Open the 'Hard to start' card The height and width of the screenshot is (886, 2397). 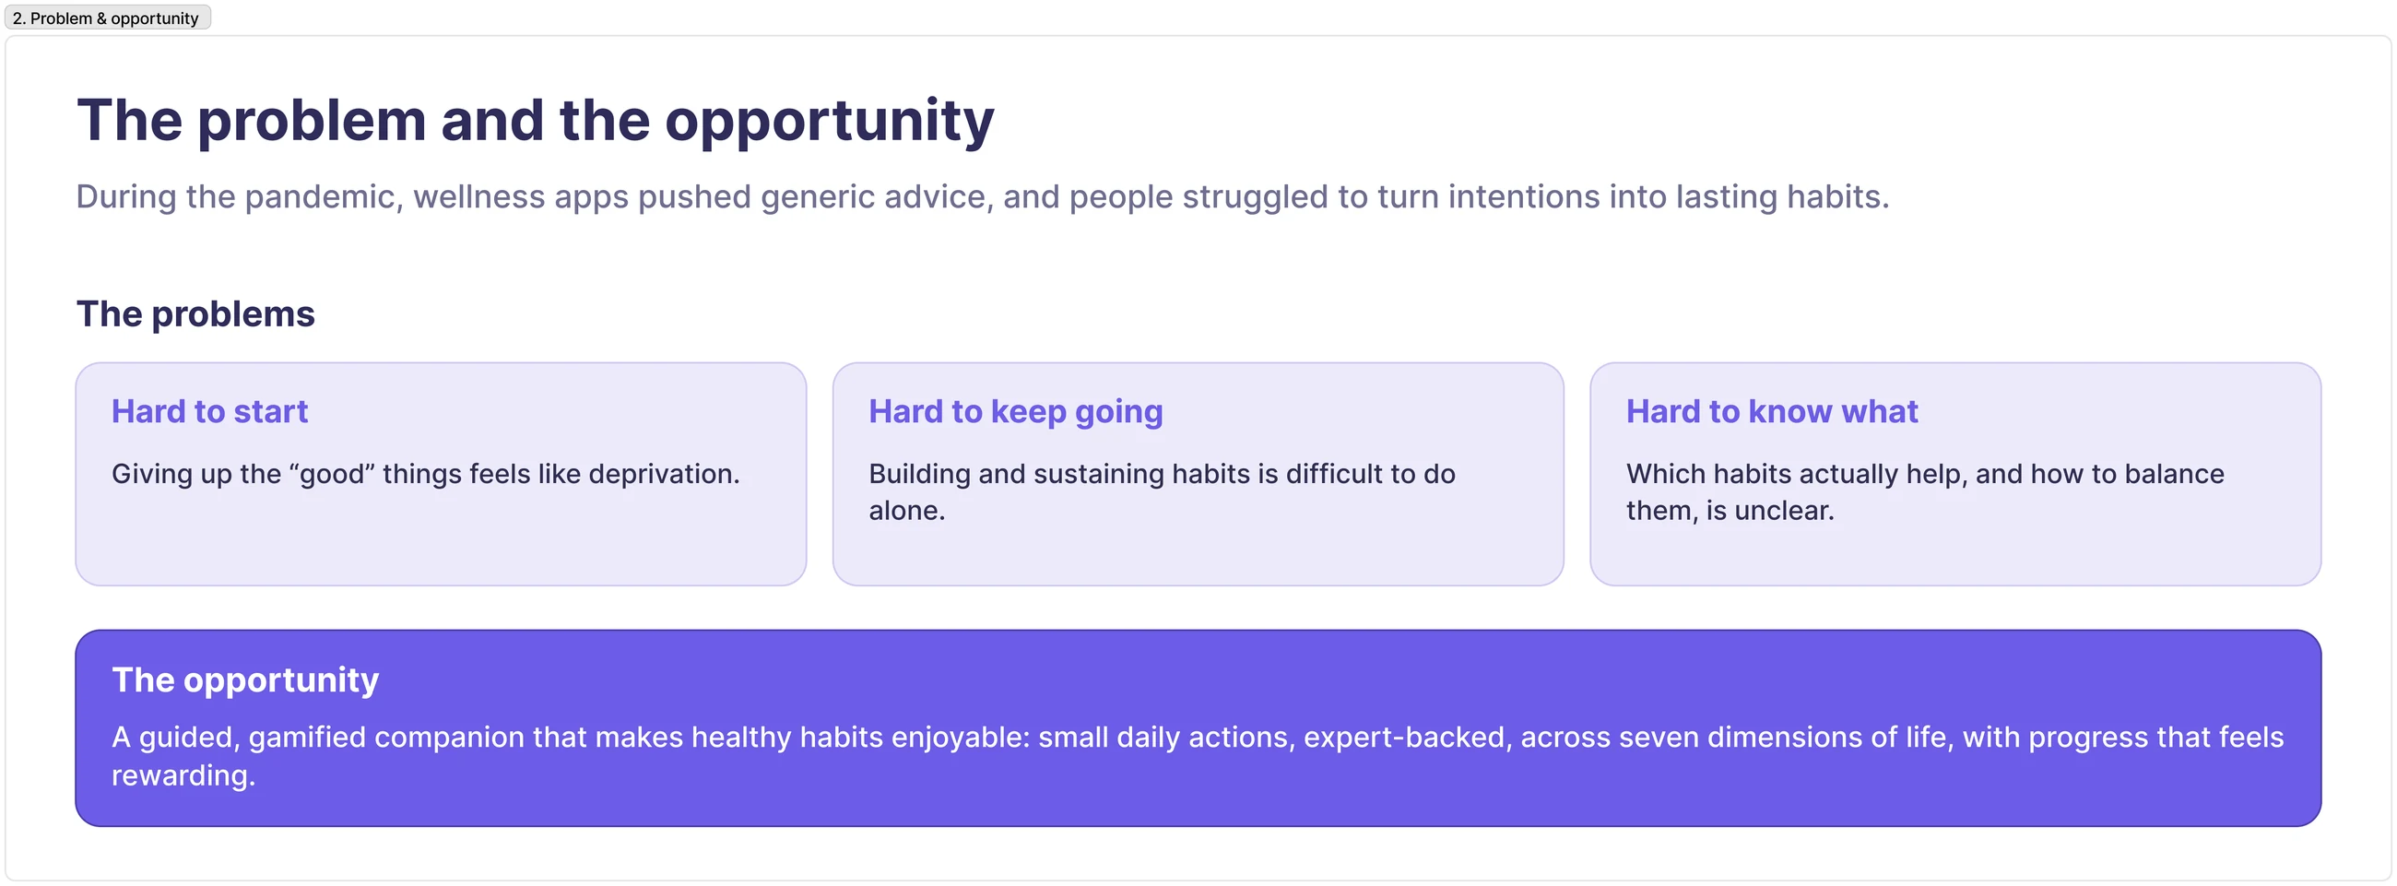441,475
